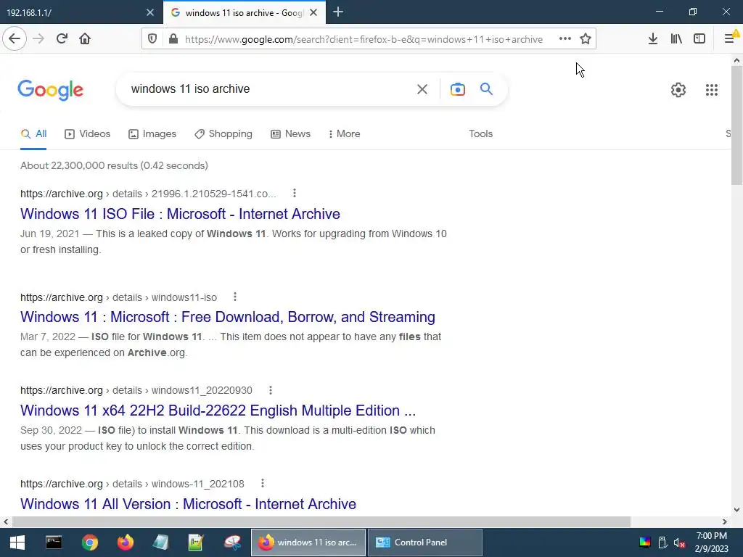Clear the Google search box
The image size is (743, 557).
422,89
